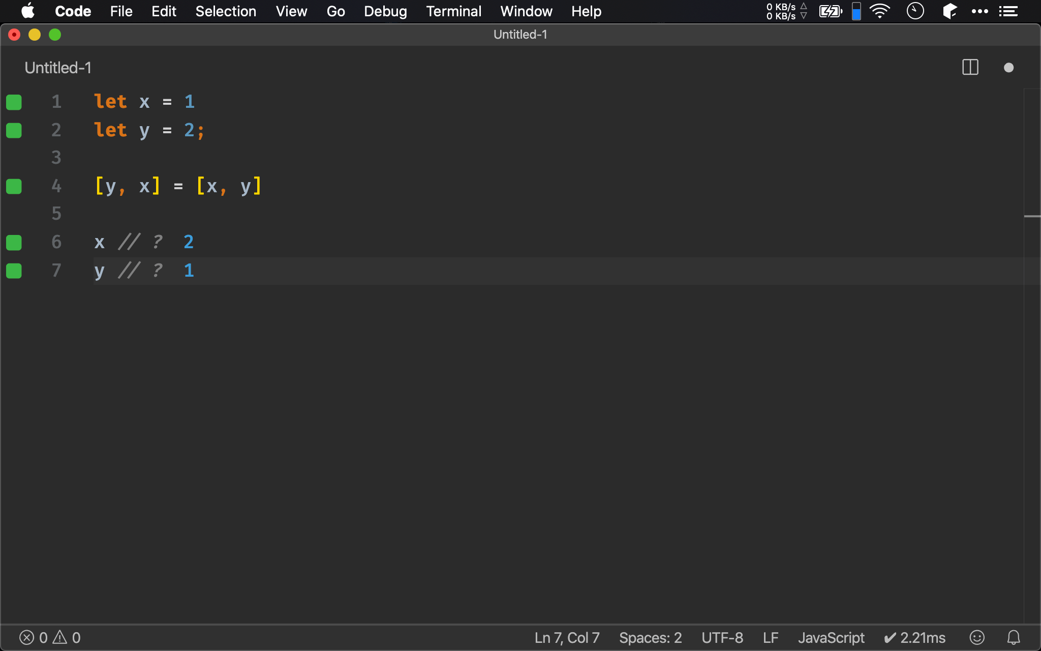Select the Untitled-1 editor tab
The height and width of the screenshot is (651, 1041).
click(58, 68)
